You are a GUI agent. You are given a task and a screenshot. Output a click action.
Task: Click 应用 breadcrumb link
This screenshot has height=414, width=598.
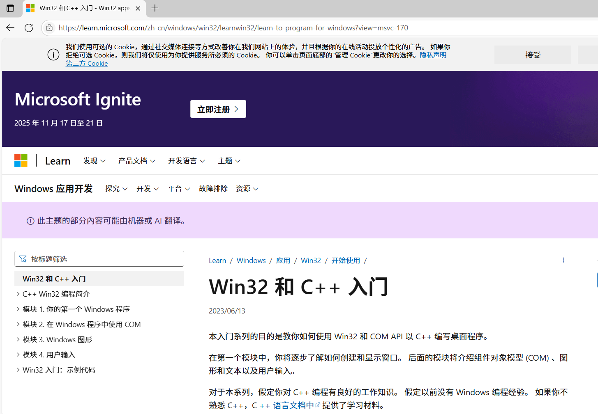tap(283, 261)
